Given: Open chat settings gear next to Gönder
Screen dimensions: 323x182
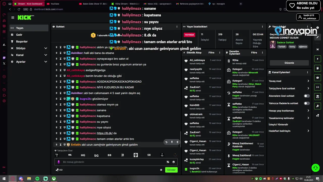Looking at the screenshot, I should coord(161,170).
